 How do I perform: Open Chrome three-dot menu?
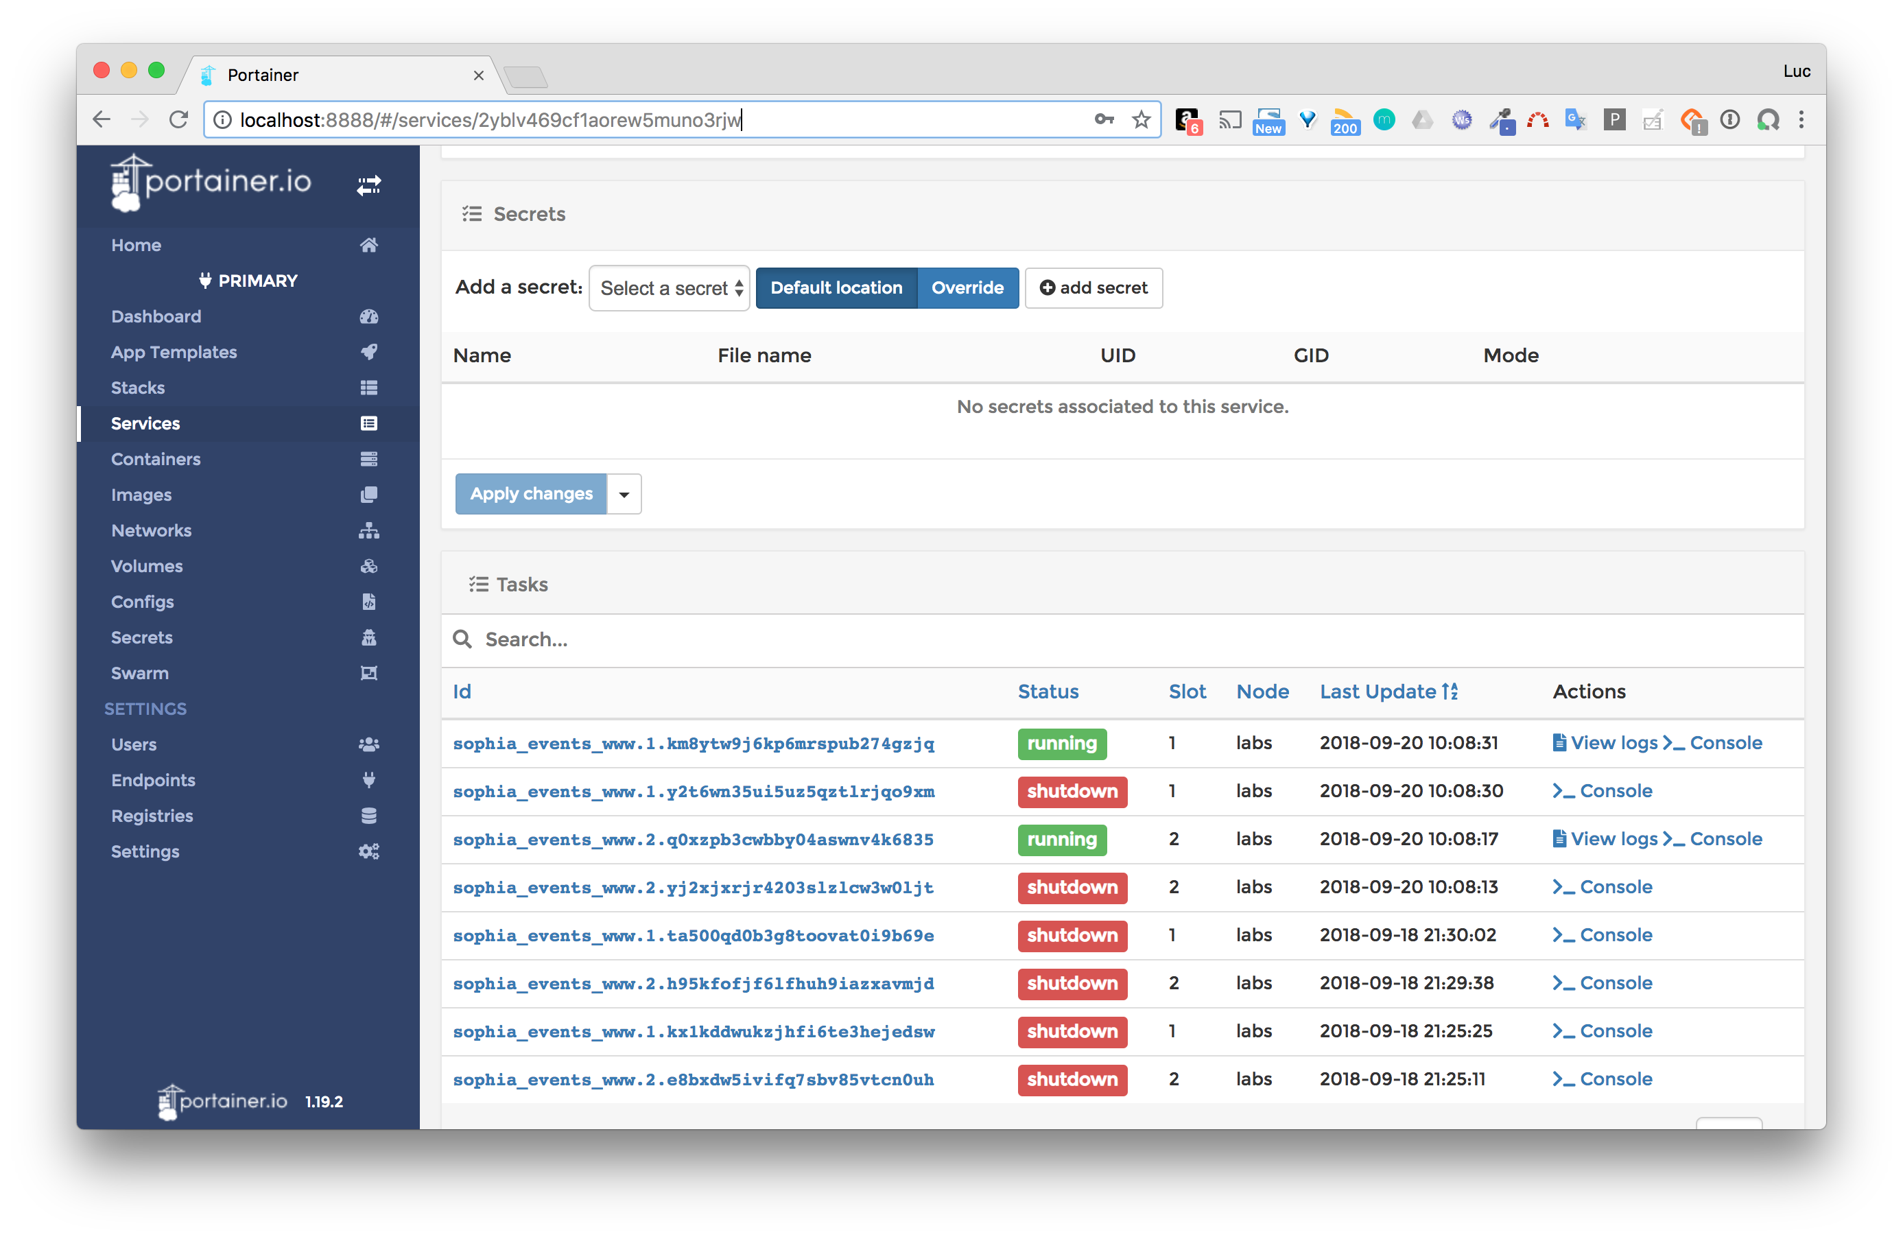coord(1801,120)
